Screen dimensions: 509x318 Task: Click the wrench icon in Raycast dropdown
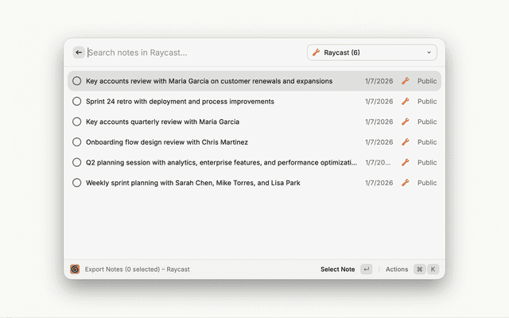[x=316, y=52]
